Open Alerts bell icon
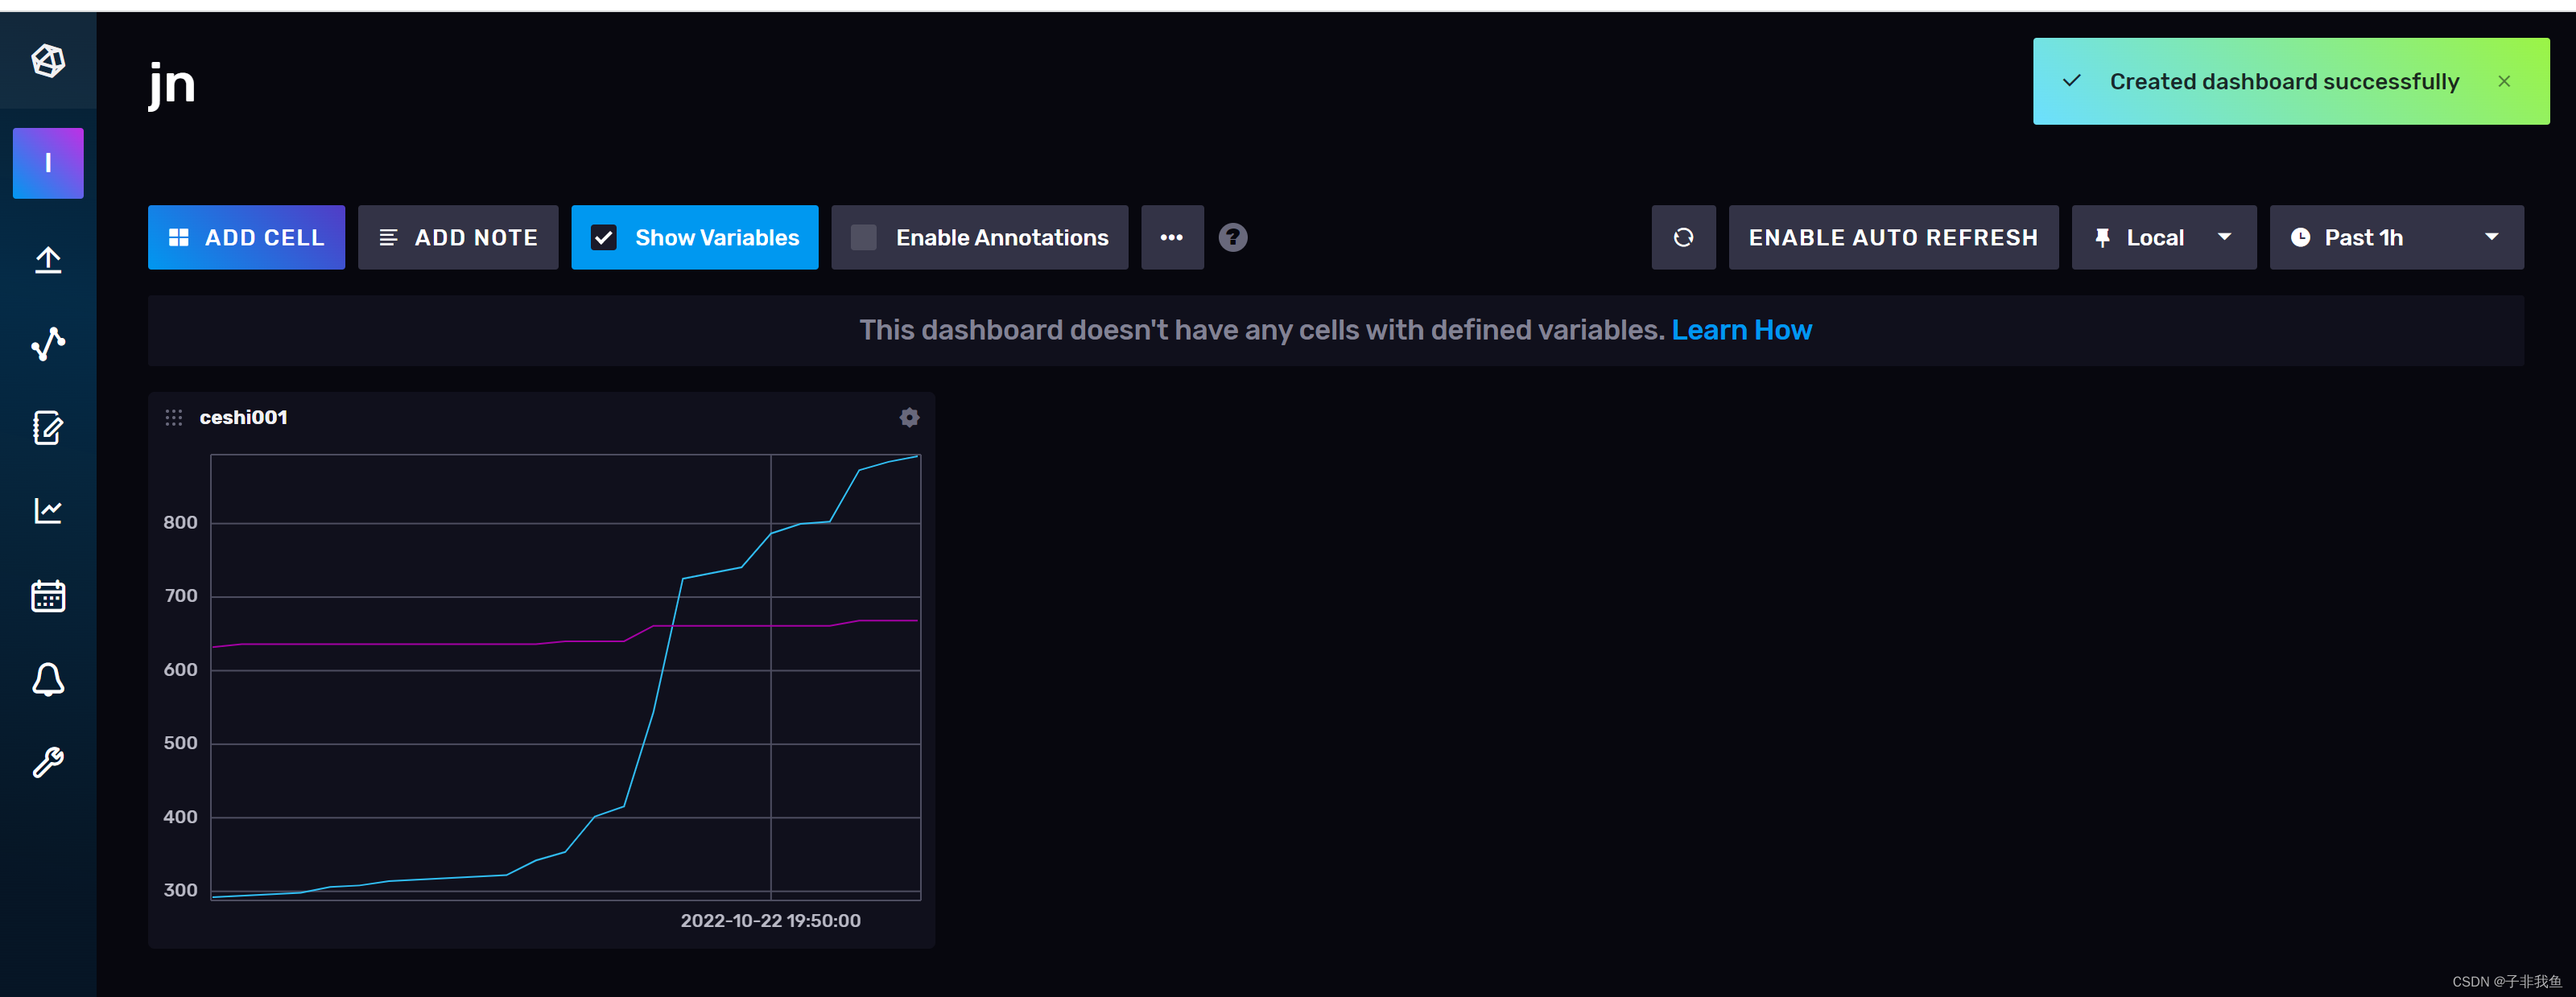This screenshot has width=2576, height=997. click(48, 680)
